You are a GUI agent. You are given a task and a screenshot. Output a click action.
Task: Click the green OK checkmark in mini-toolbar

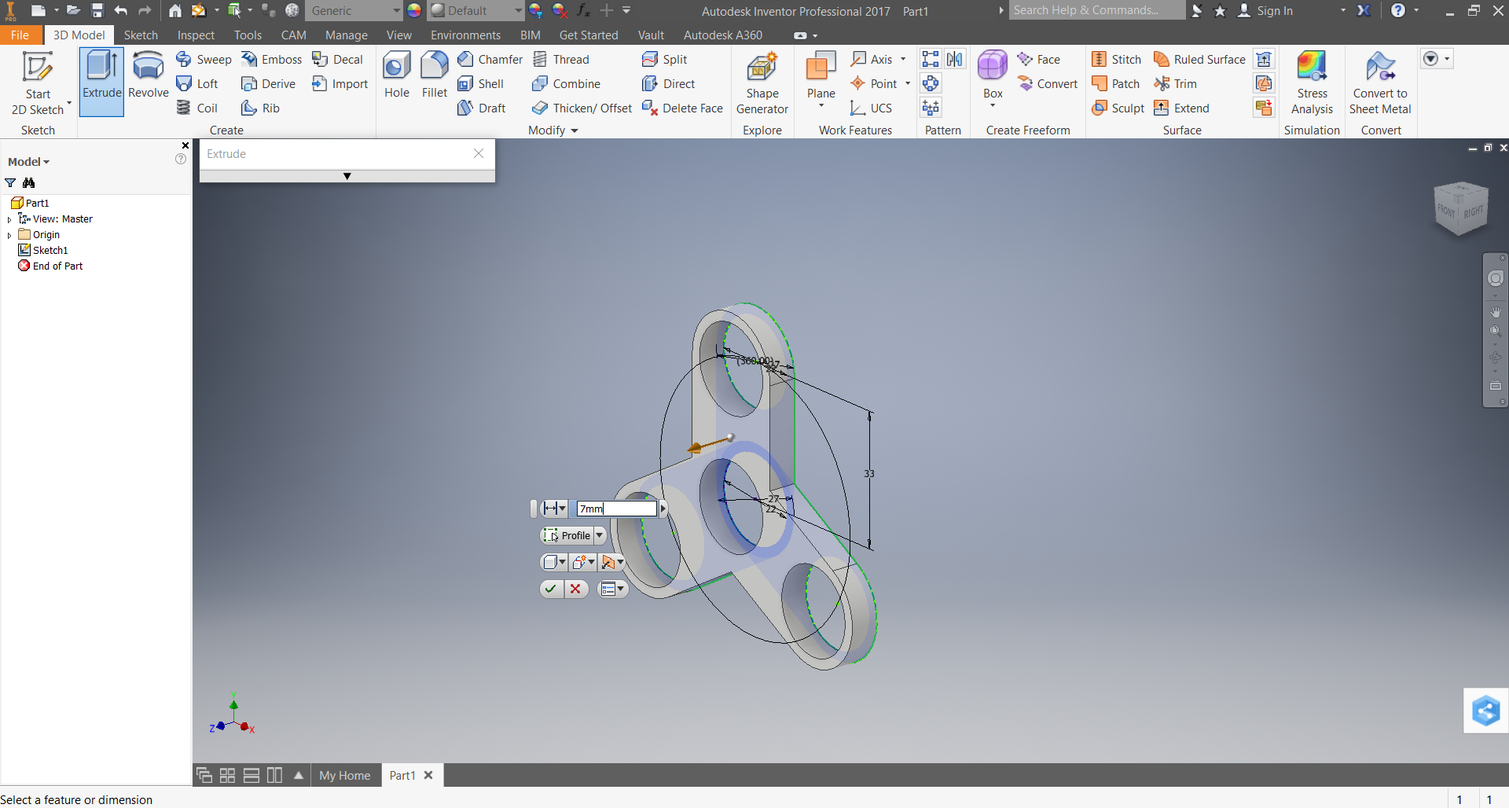tap(551, 589)
